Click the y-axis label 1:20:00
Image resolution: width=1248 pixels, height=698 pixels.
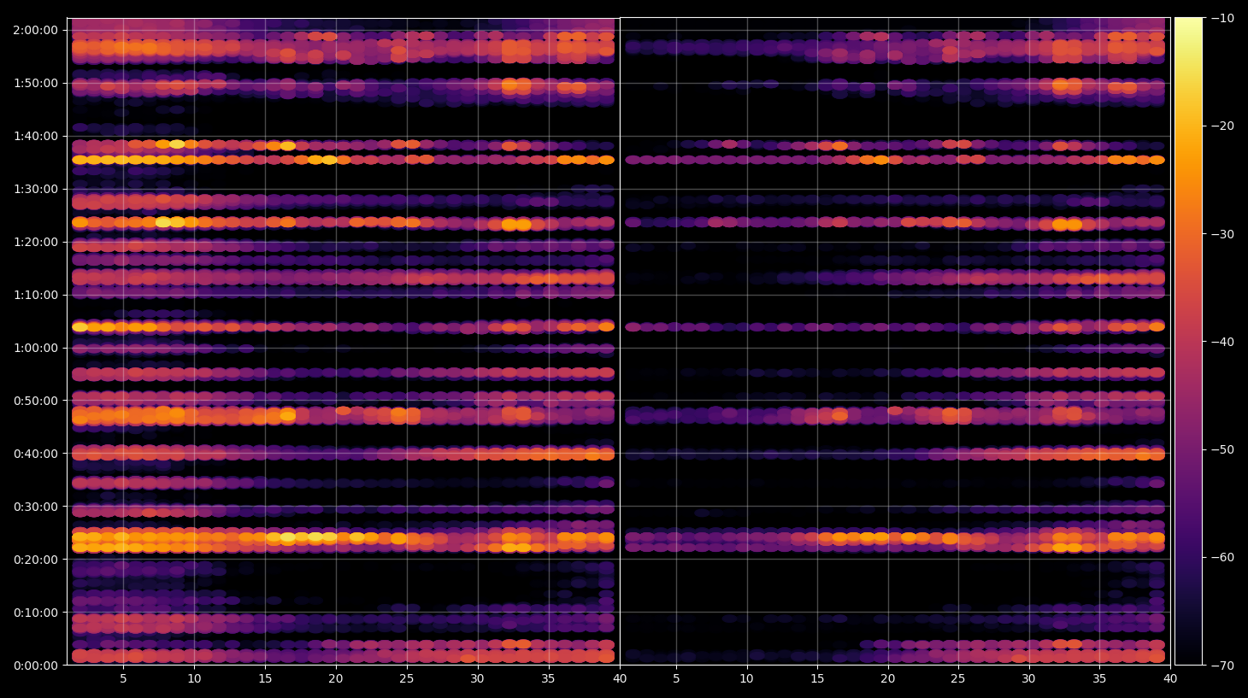pos(35,242)
